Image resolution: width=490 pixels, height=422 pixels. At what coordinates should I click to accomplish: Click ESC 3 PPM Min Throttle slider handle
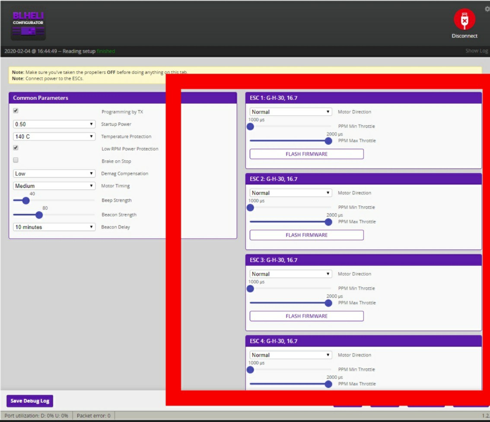click(x=250, y=289)
